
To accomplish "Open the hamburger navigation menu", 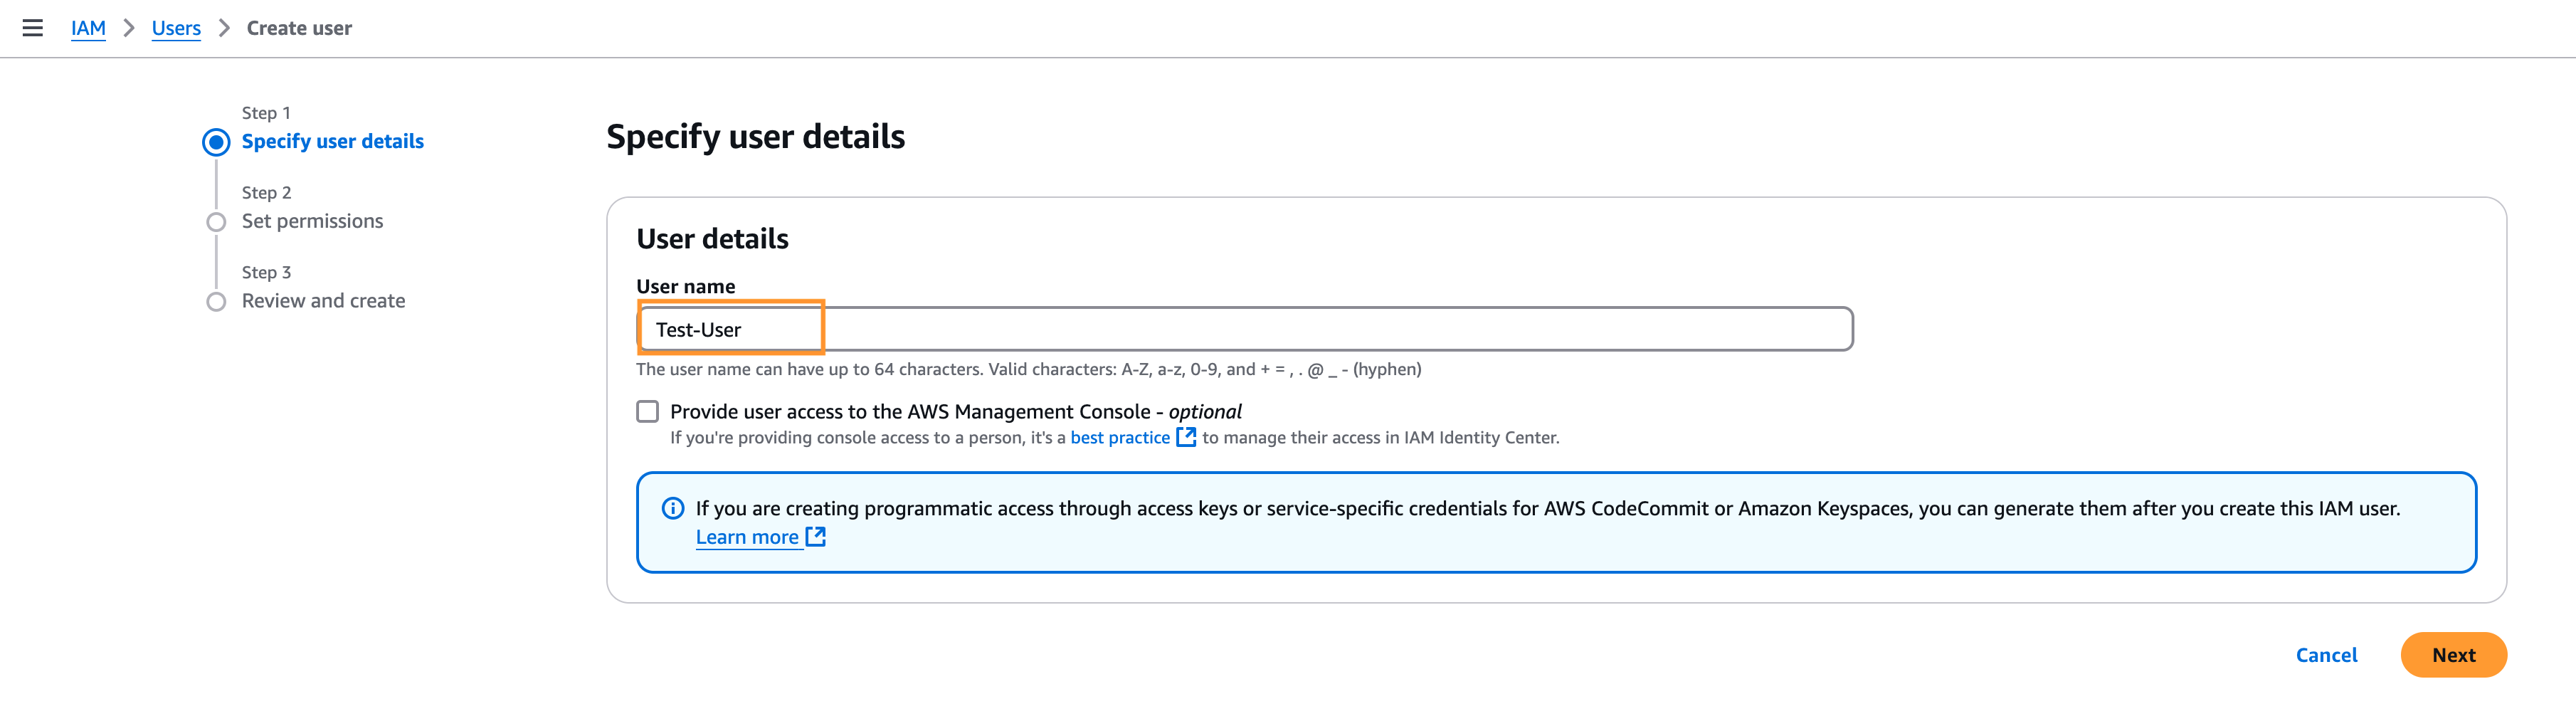I will (x=33, y=28).
